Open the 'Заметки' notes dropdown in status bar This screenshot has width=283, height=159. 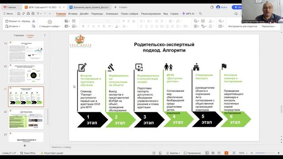(173, 153)
